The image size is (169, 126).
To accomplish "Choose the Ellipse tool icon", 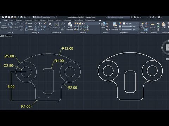I will tap(20, 27).
